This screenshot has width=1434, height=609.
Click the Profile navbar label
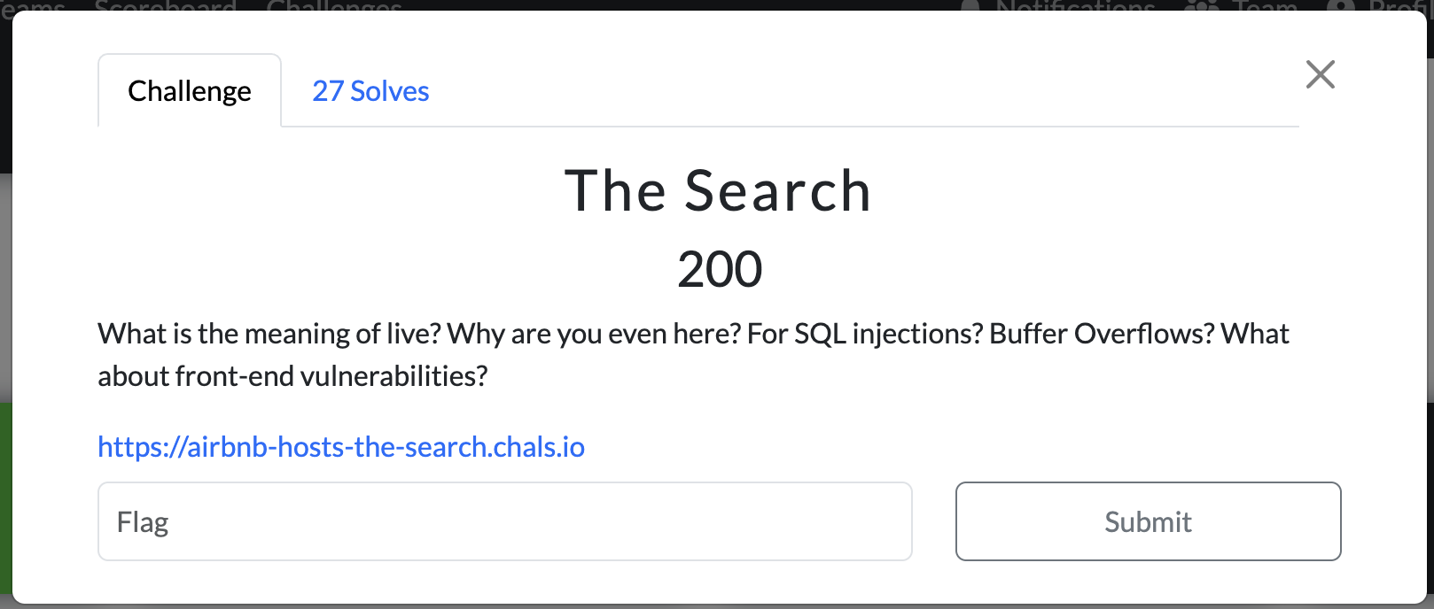click(x=1400, y=5)
